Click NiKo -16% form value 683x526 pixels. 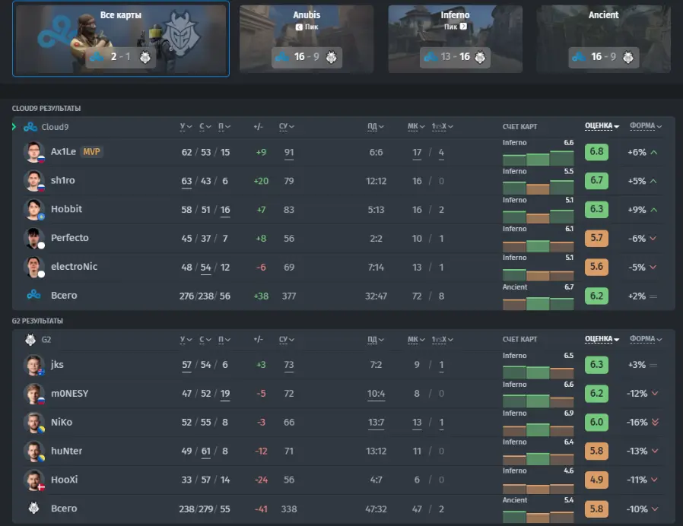point(637,422)
